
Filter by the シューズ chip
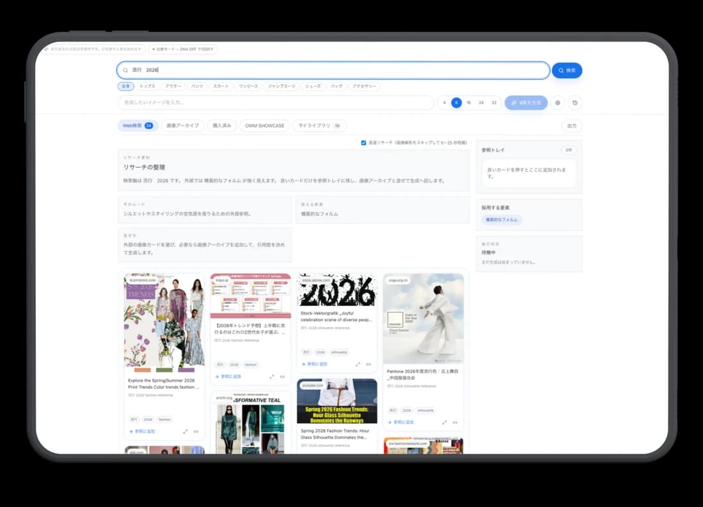[313, 86]
